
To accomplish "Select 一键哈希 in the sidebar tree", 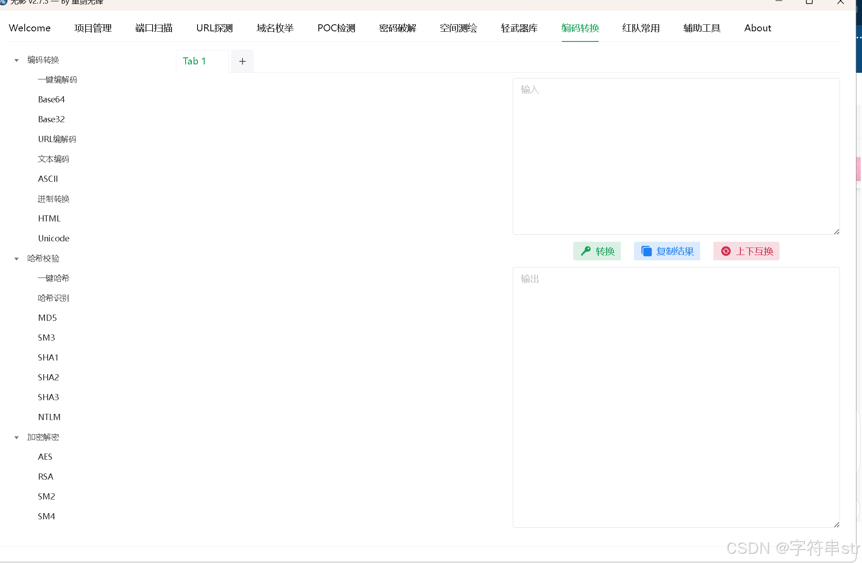I will (x=53, y=278).
